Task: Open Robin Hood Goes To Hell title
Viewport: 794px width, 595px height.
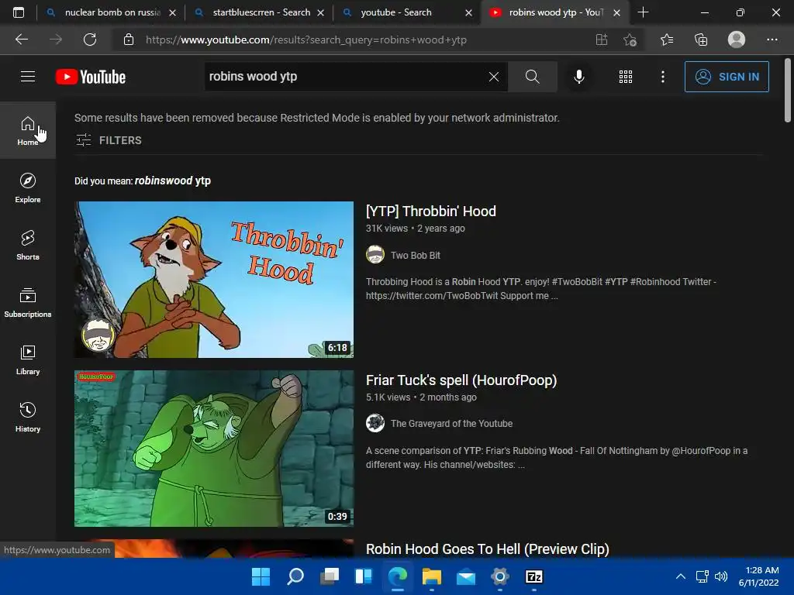Action: (487, 549)
